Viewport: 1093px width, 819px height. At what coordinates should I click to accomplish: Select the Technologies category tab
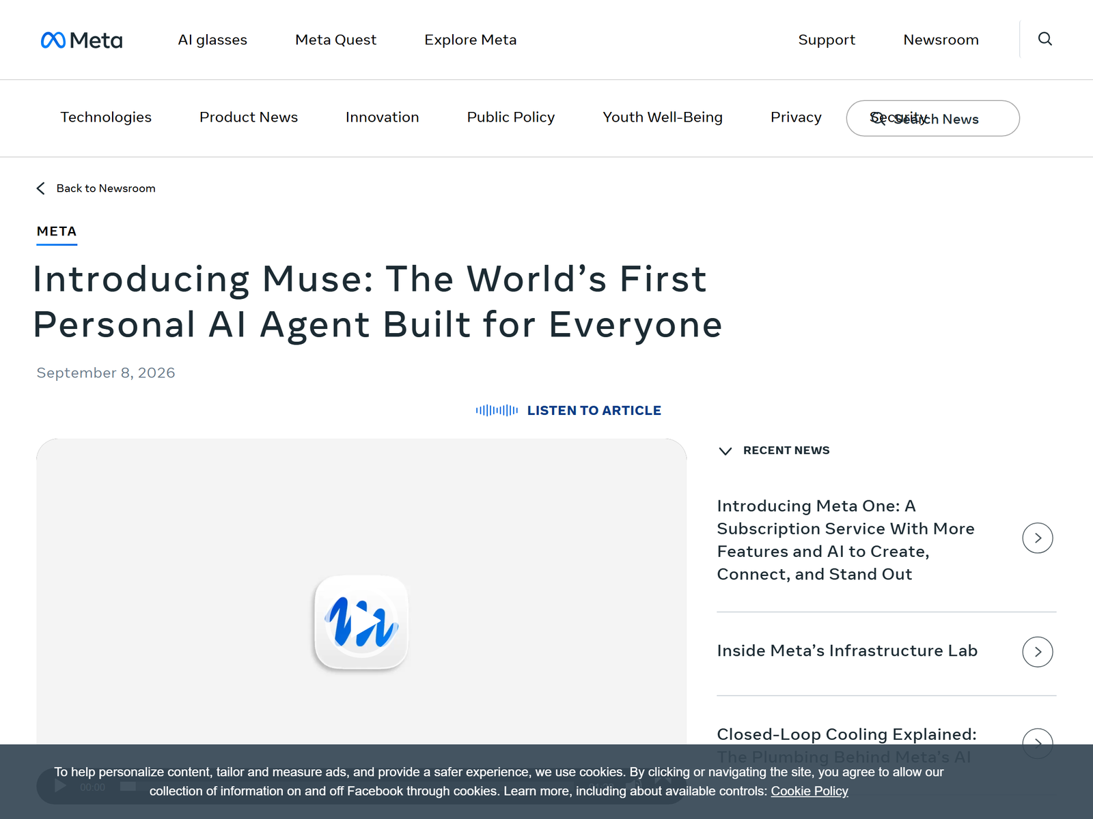[x=106, y=117]
